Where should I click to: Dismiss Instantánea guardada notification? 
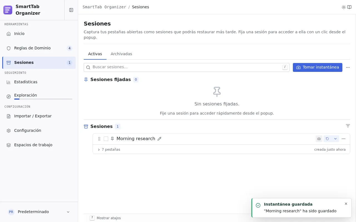[x=346, y=204]
